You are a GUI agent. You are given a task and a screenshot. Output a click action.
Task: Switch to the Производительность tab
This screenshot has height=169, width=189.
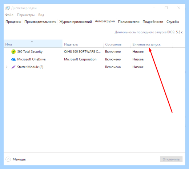point(40,22)
